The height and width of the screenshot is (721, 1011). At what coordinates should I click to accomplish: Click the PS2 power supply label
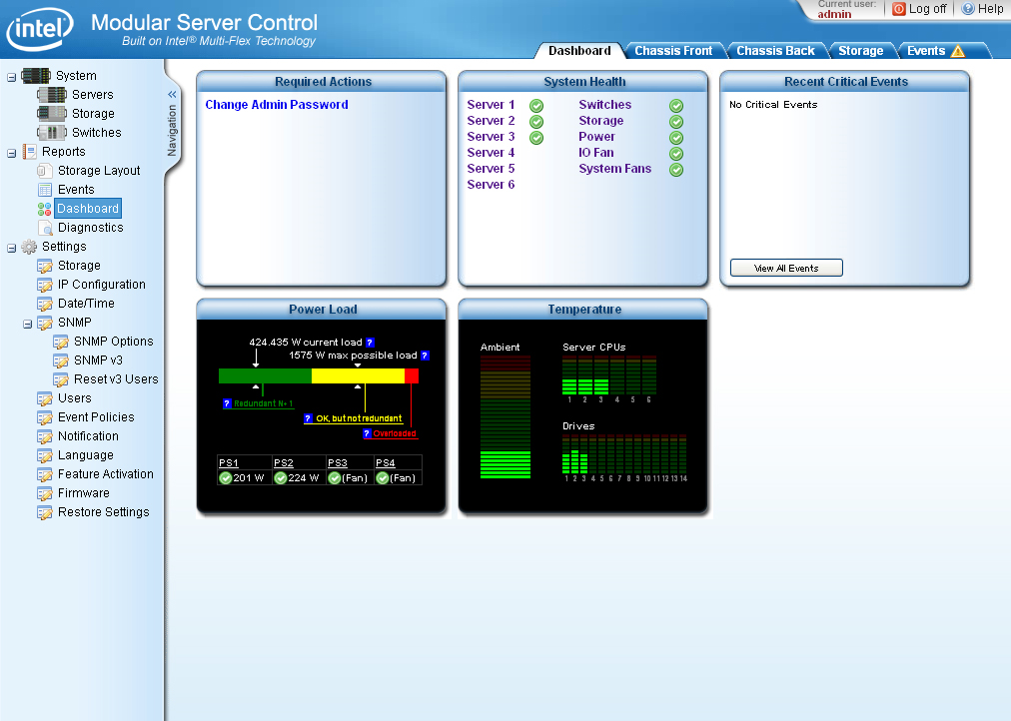(284, 462)
